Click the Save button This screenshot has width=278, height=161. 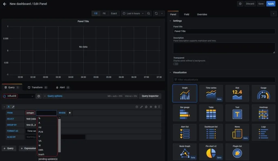(261, 4)
